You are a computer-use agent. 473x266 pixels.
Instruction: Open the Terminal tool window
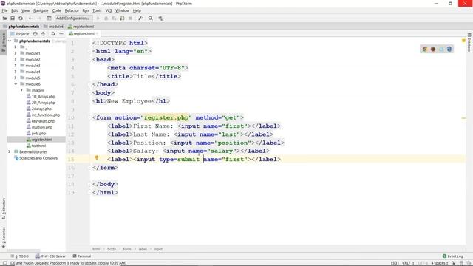click(x=82, y=256)
